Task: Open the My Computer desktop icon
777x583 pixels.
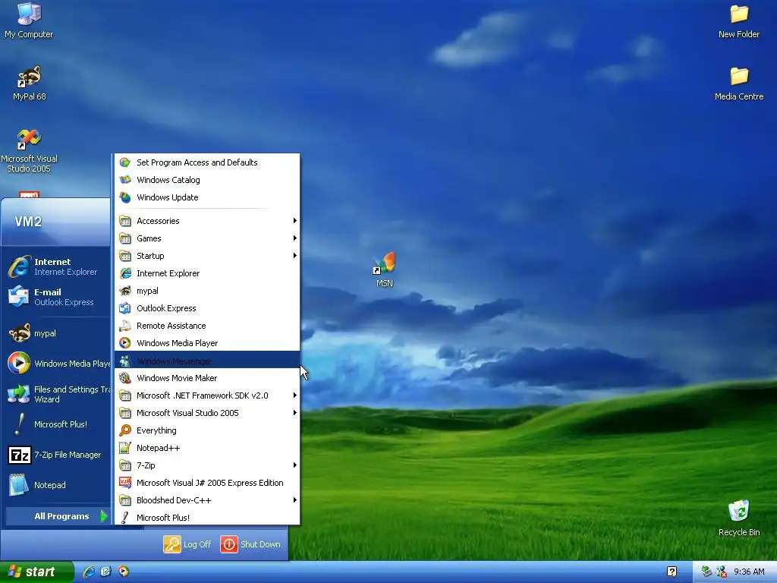Action: pyautogui.click(x=29, y=20)
